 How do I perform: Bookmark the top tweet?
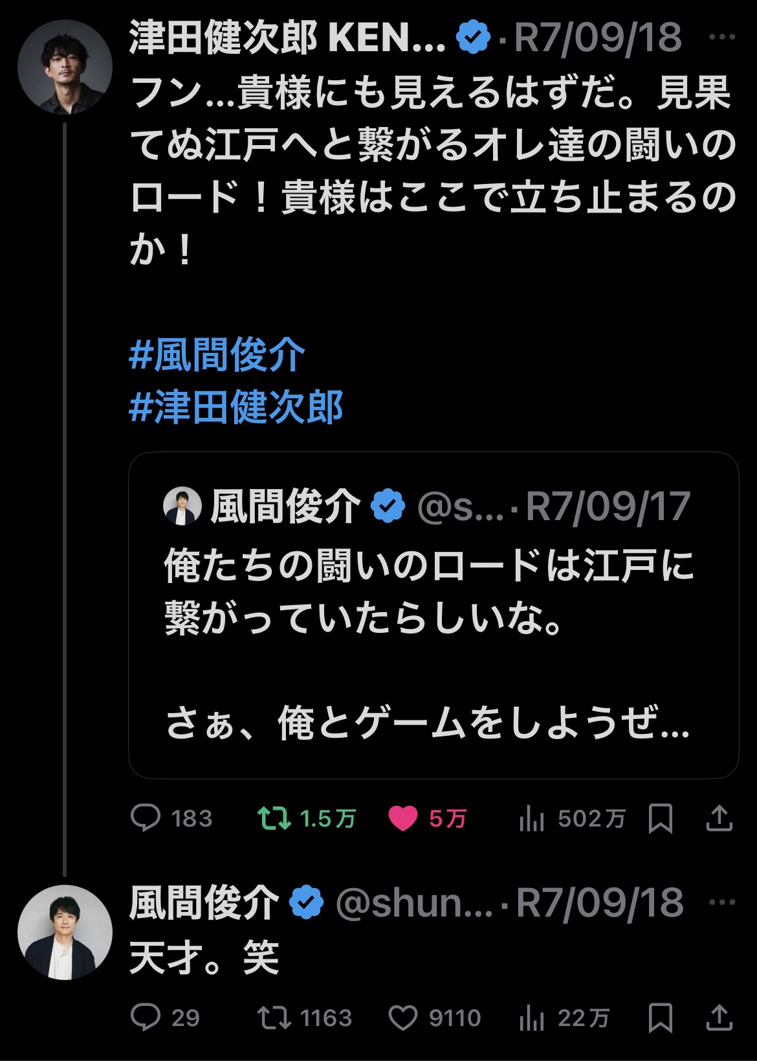click(x=660, y=819)
